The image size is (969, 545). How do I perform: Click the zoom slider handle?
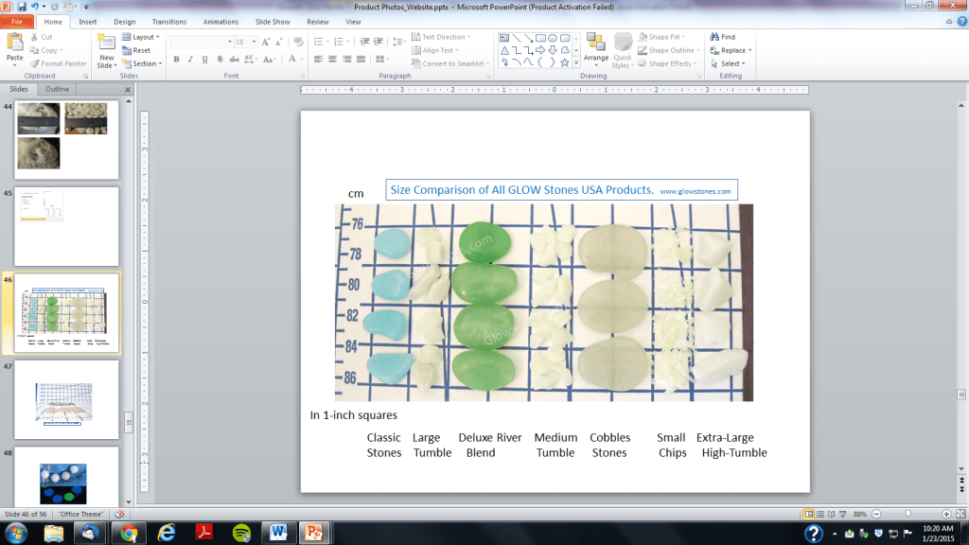point(907,514)
